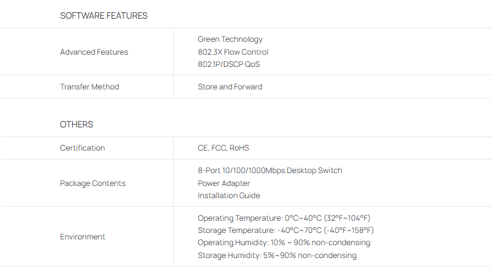Select the Advanced Features row label

(x=94, y=52)
